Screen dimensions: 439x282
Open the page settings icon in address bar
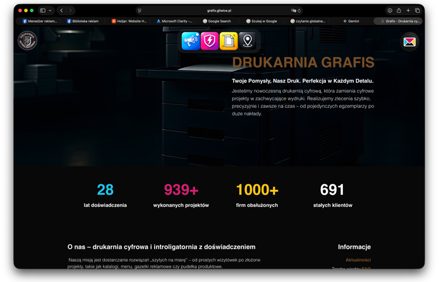(x=140, y=11)
